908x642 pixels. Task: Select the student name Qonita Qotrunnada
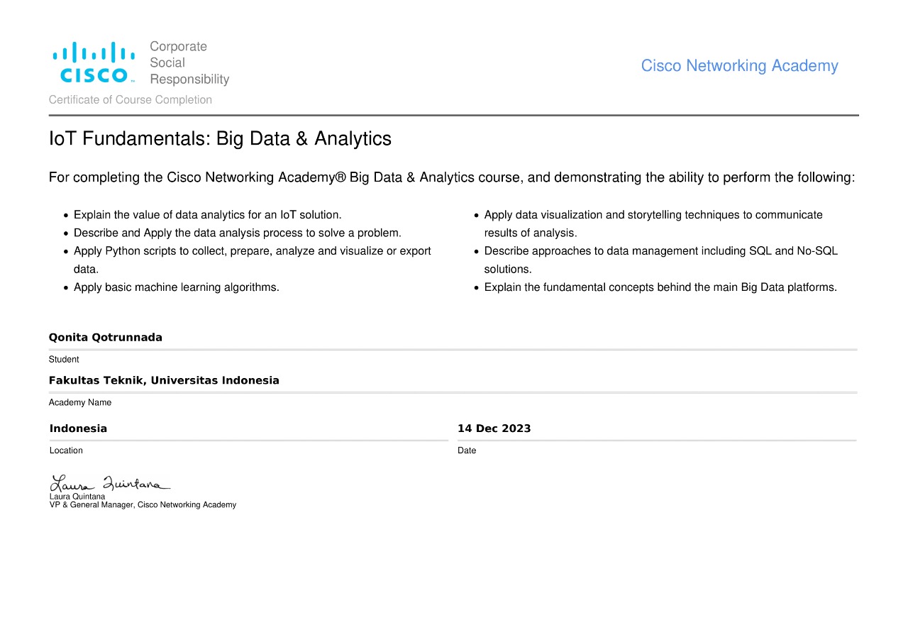tap(106, 338)
